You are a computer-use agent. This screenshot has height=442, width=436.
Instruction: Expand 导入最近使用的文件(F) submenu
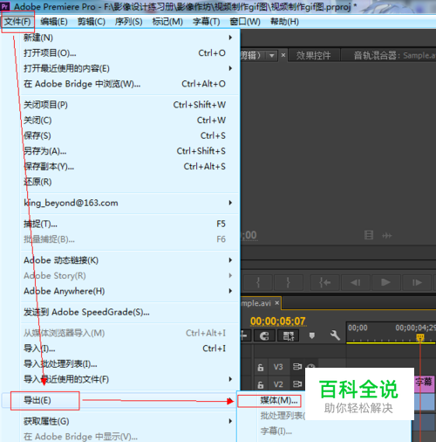pos(129,379)
